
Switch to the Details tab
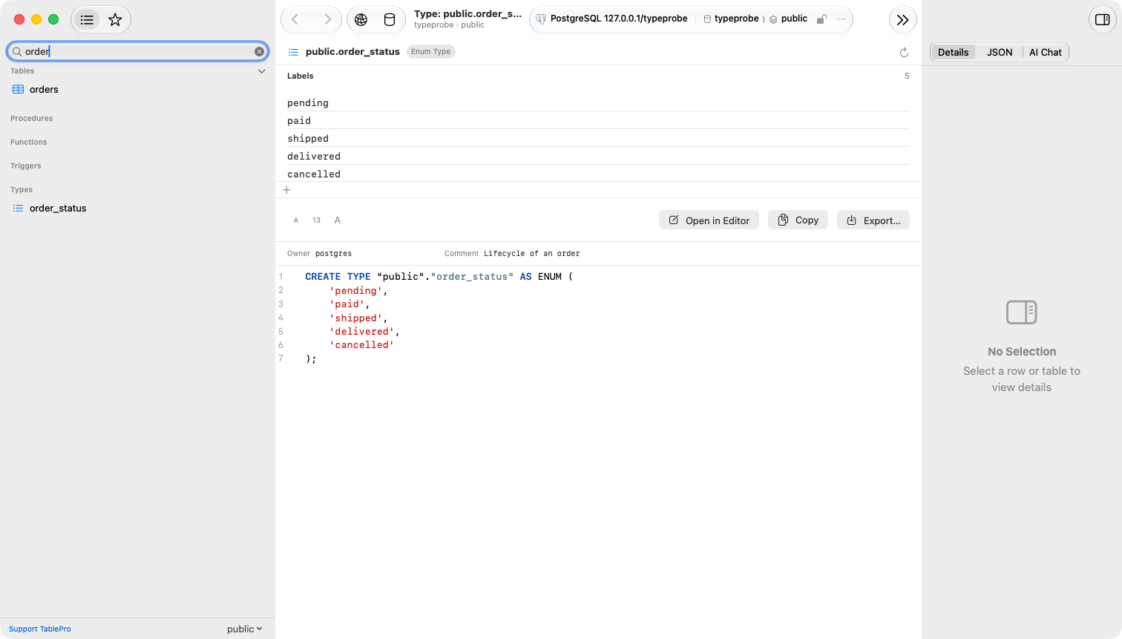tap(953, 52)
